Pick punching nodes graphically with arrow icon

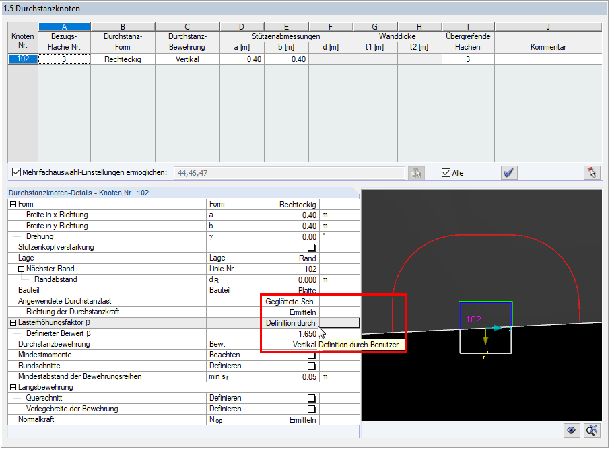(592, 173)
